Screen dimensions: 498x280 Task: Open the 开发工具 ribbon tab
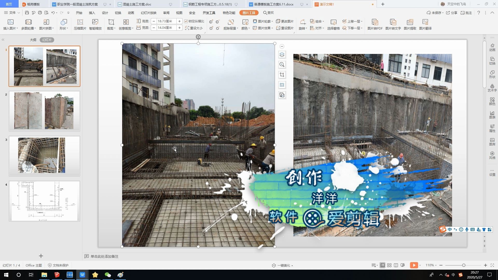209,13
